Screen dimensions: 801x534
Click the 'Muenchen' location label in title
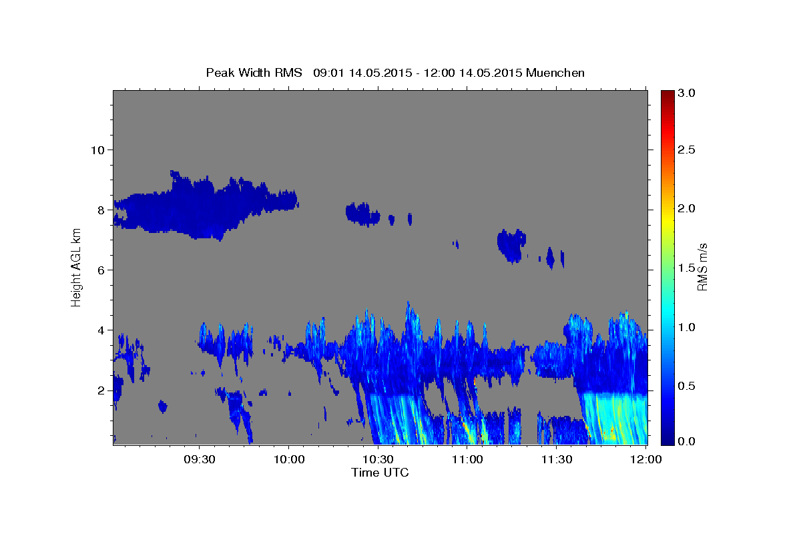(x=555, y=72)
